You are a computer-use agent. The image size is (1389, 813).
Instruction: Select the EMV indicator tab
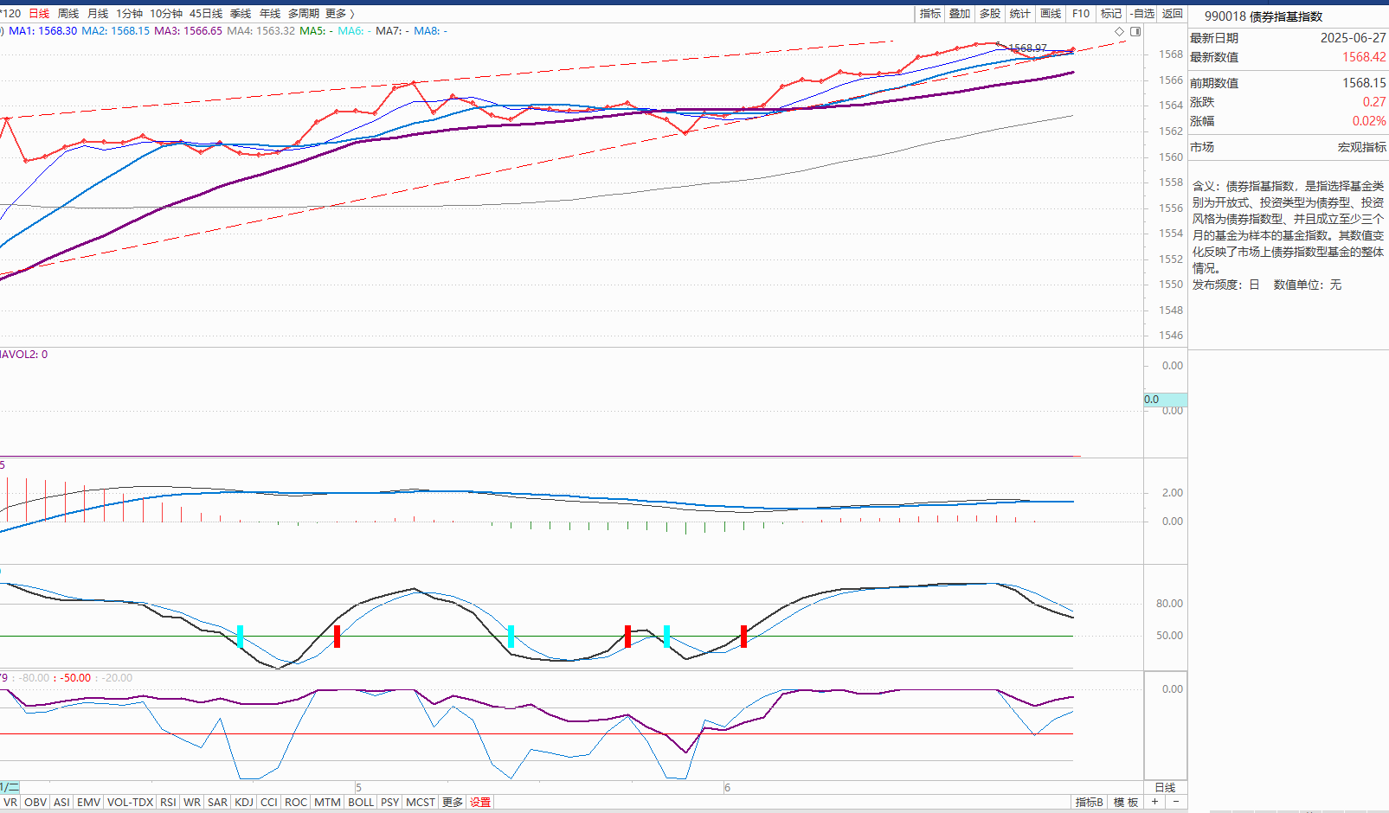(89, 803)
